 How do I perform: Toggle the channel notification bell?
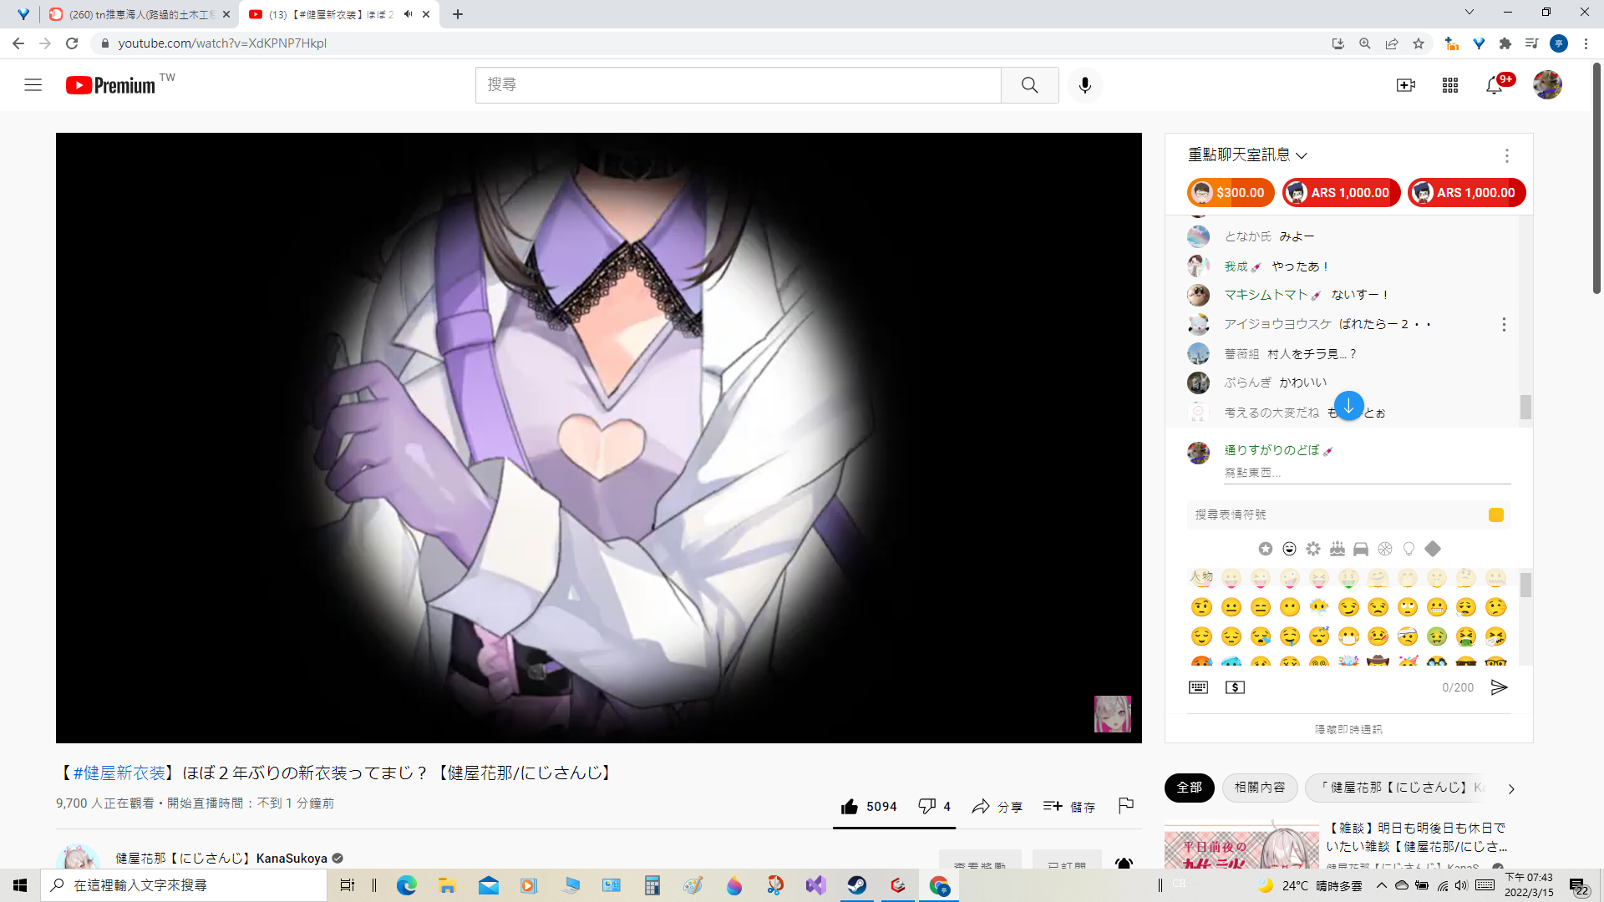click(x=1124, y=864)
